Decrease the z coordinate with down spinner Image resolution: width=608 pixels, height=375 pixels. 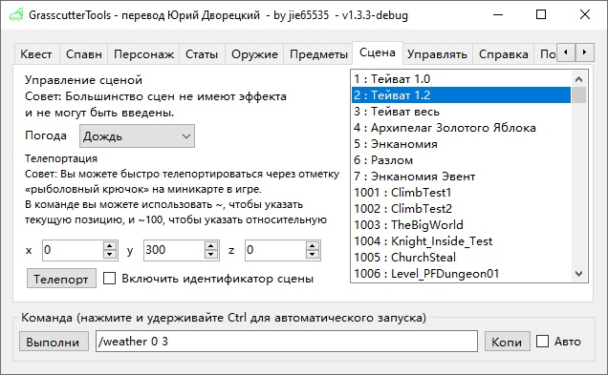pyautogui.click(x=313, y=254)
